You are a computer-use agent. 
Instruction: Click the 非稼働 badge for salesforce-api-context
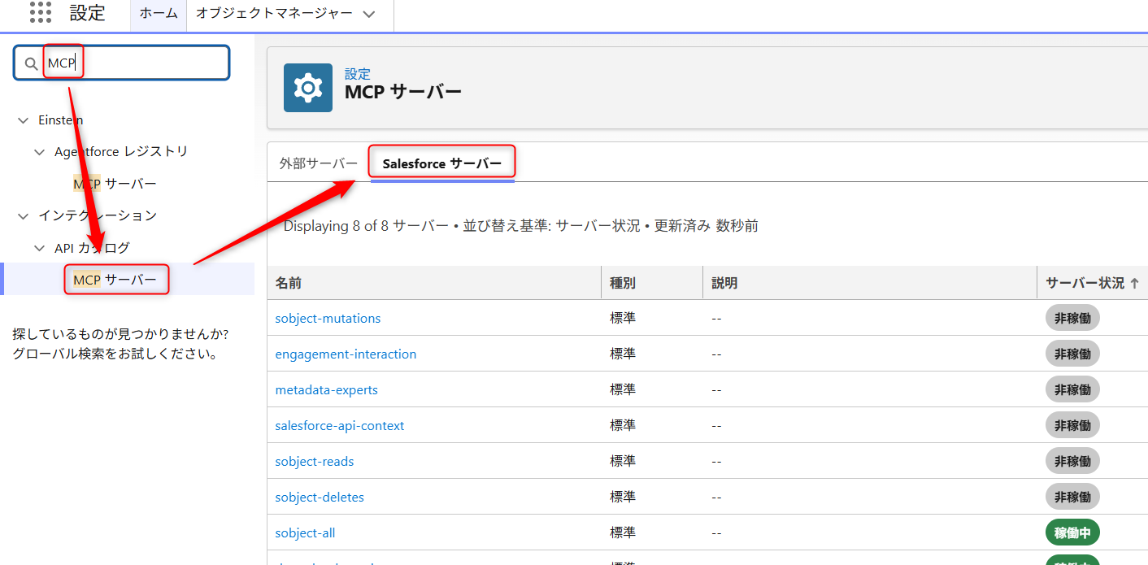1072,425
